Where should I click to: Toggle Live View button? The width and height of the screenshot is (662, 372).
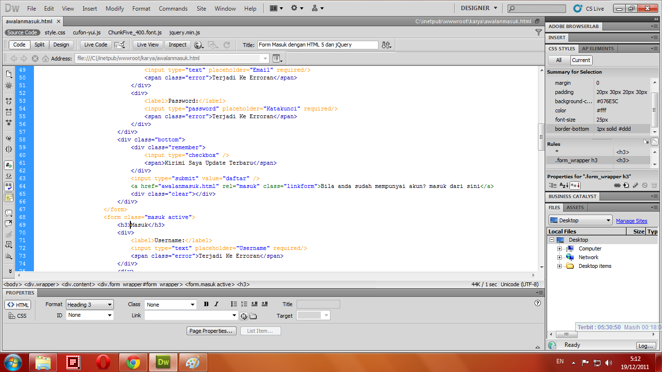click(x=148, y=45)
